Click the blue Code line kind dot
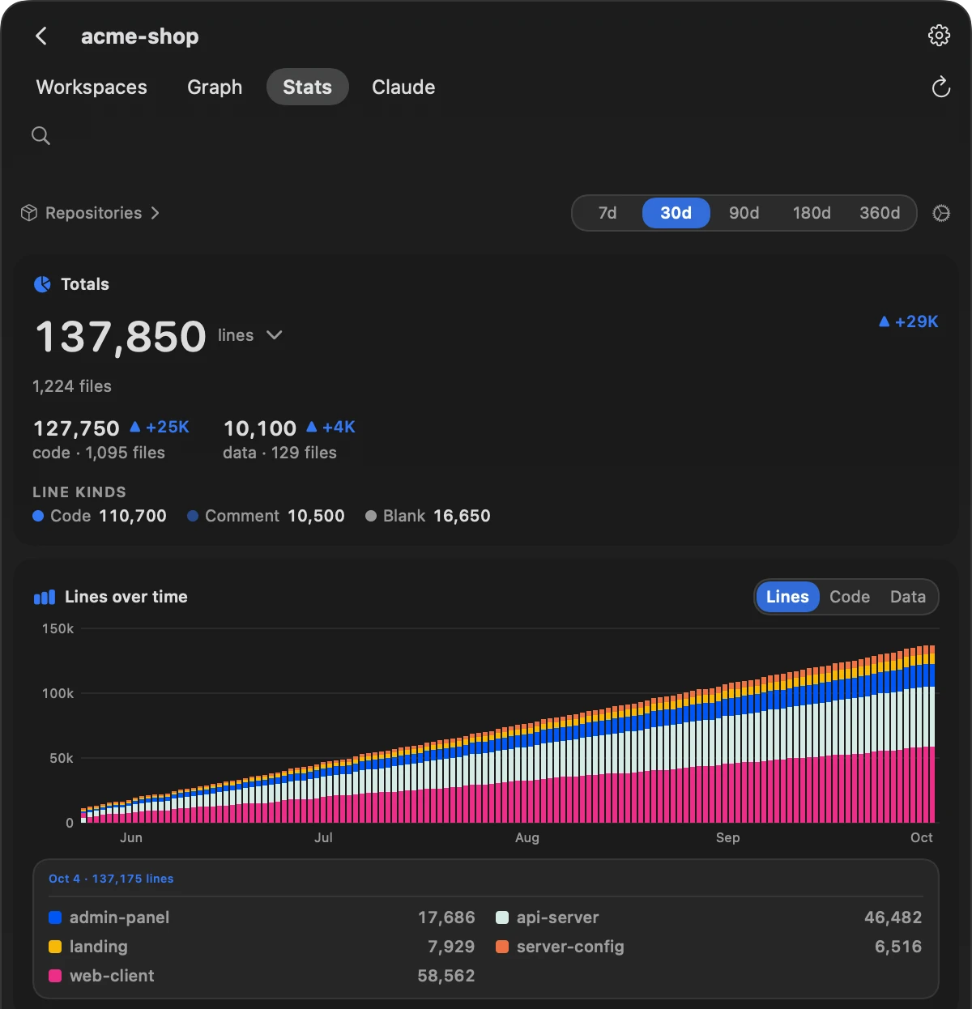 (38, 516)
